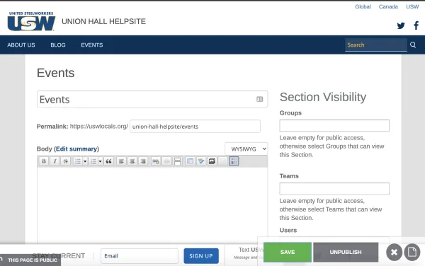Open the Facebook icon in the header
This screenshot has width=425, height=266.
click(416, 25)
